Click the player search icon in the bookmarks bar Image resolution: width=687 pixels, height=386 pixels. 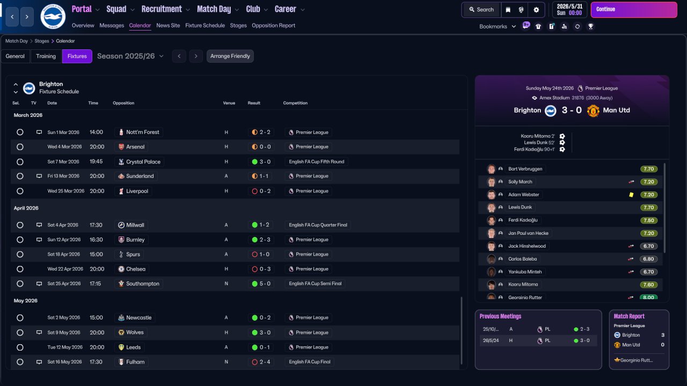pyautogui.click(x=564, y=26)
